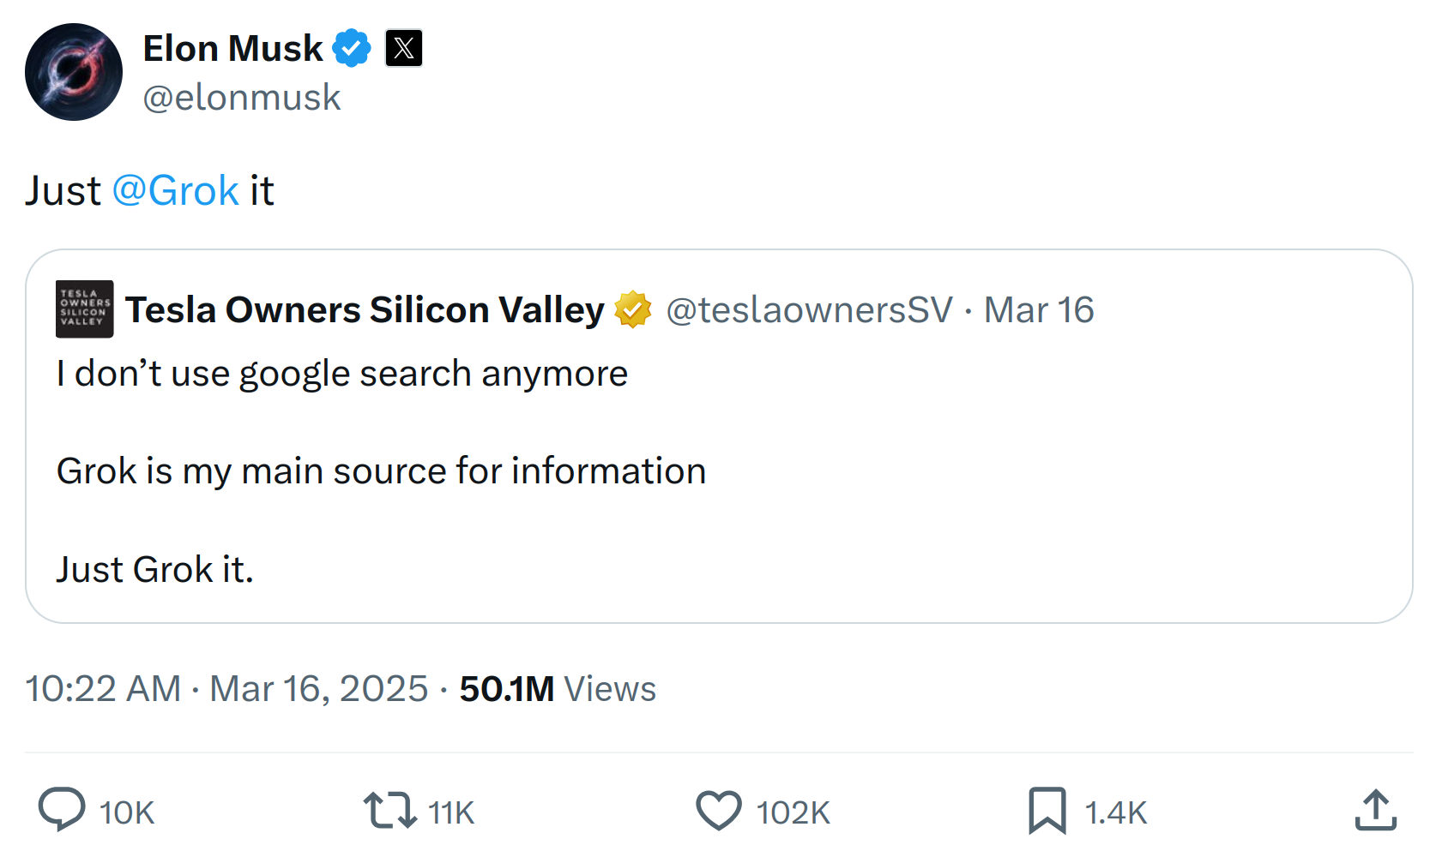The height and width of the screenshot is (857, 1436).
Task: Open the @Grok mention link
Action: (175, 190)
